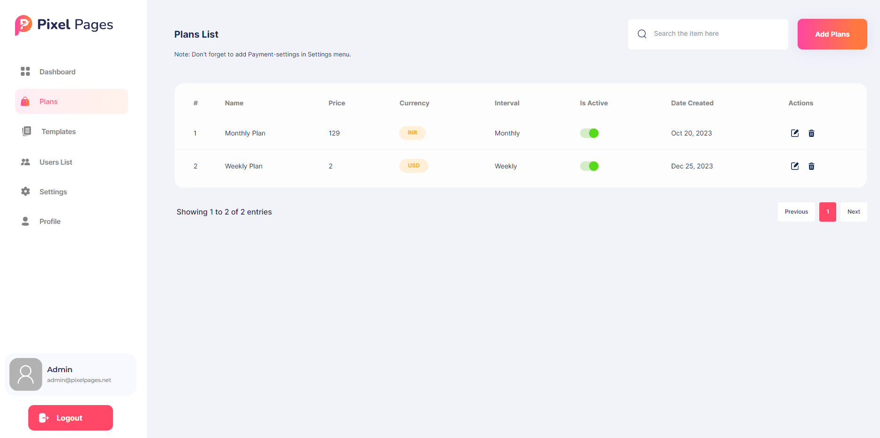The width and height of the screenshot is (880, 438).
Task: Disable the Weekly Plan active switch
Action: pyautogui.click(x=589, y=166)
